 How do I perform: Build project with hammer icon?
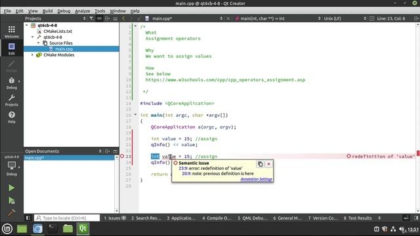[x=12, y=212]
